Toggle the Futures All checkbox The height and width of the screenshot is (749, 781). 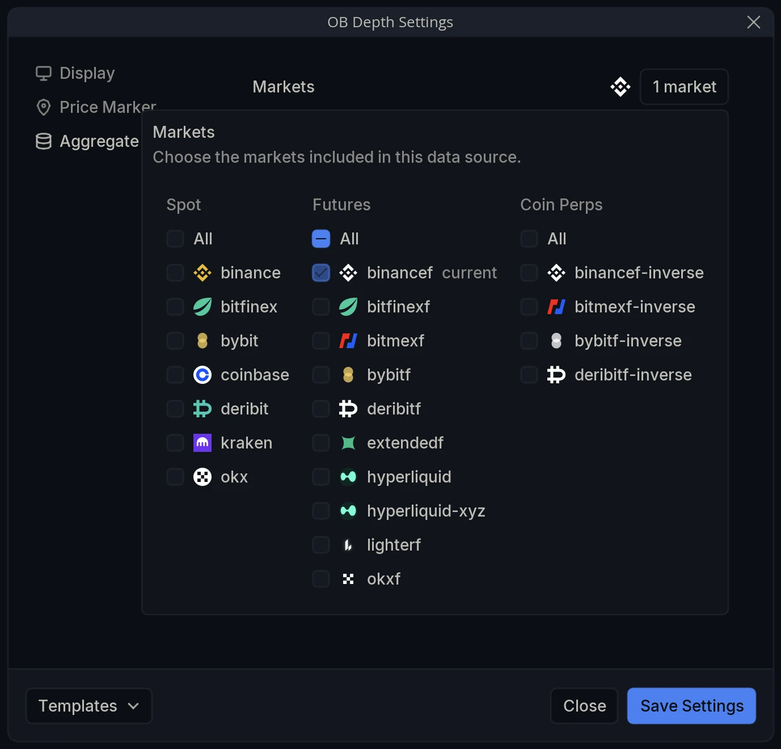point(321,239)
